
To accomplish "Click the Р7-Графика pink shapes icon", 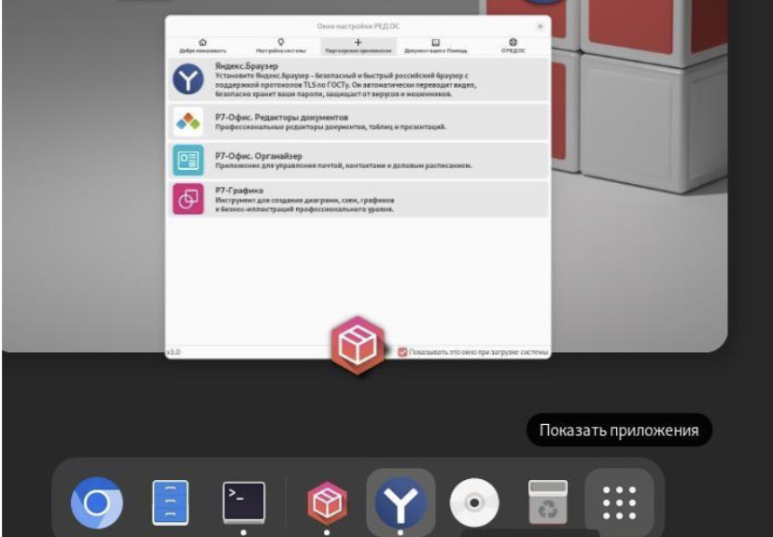I will (188, 199).
